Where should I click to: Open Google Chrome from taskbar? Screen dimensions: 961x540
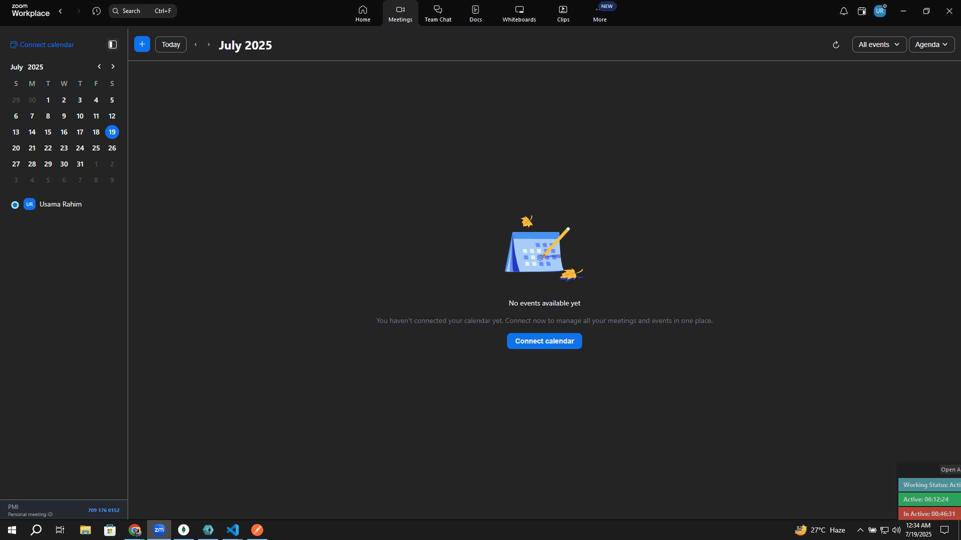tap(135, 530)
